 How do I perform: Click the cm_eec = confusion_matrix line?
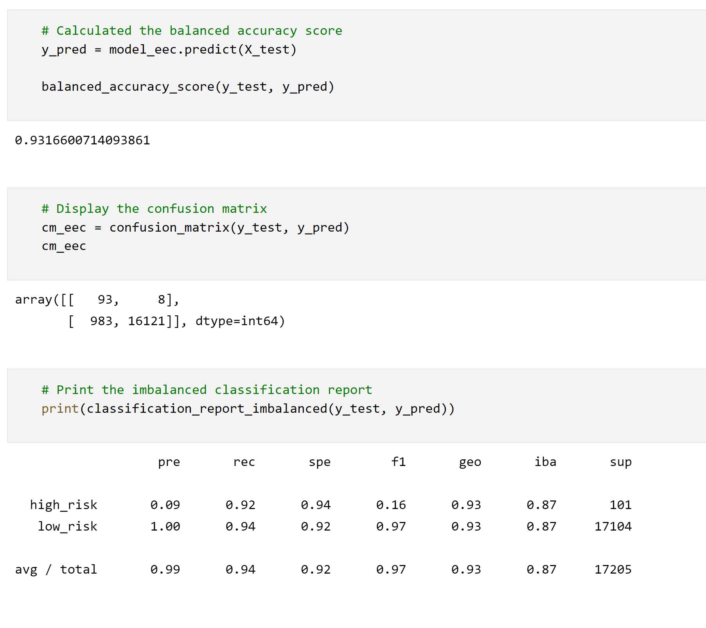[195, 227]
